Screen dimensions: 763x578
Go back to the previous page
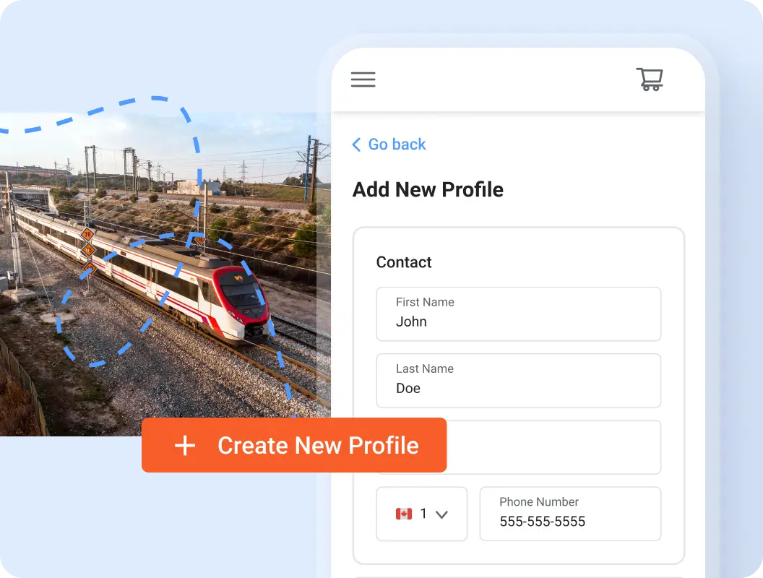click(x=389, y=144)
